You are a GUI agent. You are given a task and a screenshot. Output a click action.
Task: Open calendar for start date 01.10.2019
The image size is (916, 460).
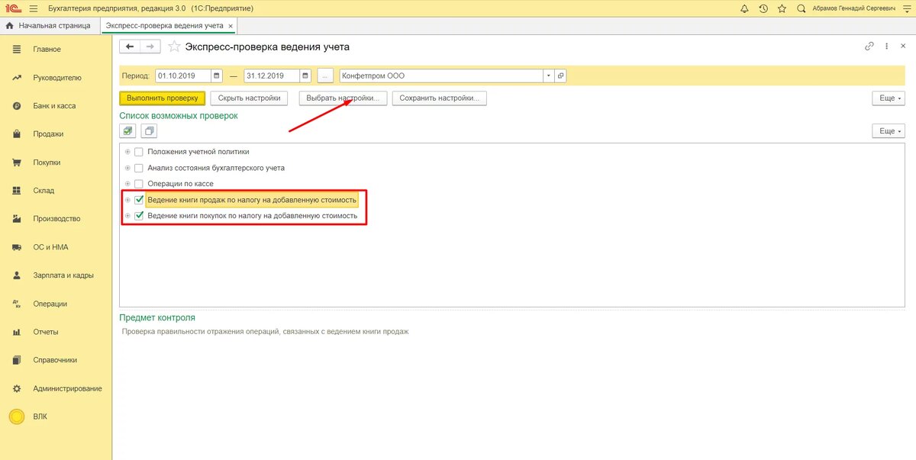click(x=217, y=76)
